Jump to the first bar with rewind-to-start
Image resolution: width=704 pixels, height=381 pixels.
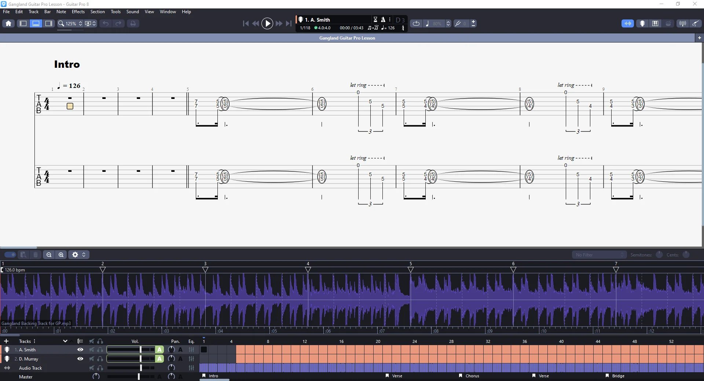click(x=246, y=23)
